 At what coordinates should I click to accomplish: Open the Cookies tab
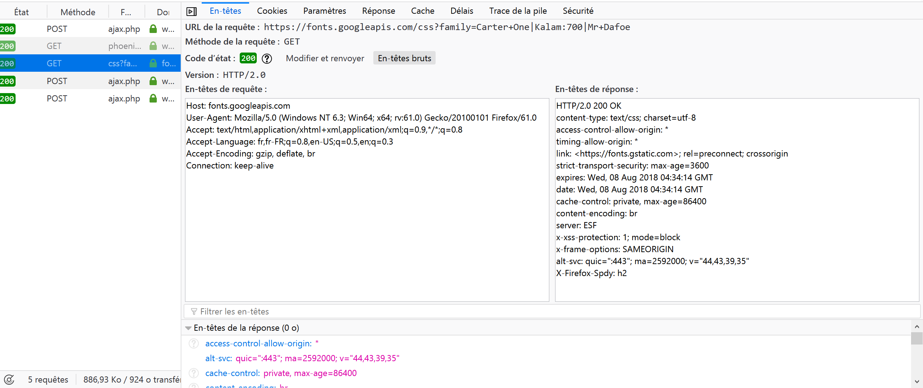pyautogui.click(x=272, y=11)
